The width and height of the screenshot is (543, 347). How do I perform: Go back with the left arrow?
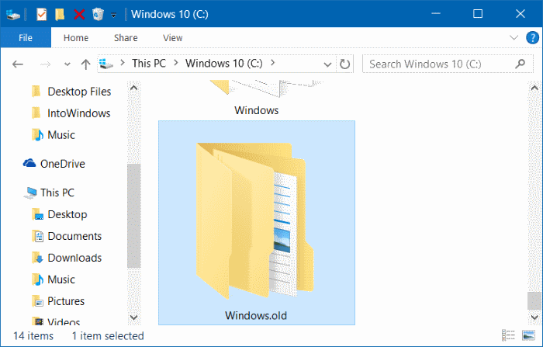click(18, 64)
